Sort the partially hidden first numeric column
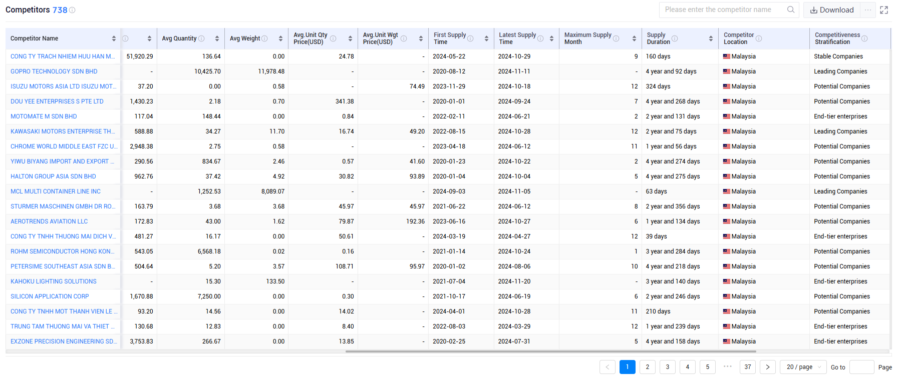The width and height of the screenshot is (897, 381). 149,38
